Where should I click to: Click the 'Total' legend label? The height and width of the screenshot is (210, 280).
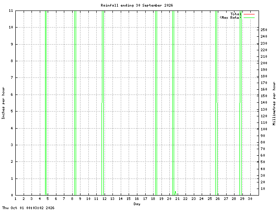[x=236, y=14]
